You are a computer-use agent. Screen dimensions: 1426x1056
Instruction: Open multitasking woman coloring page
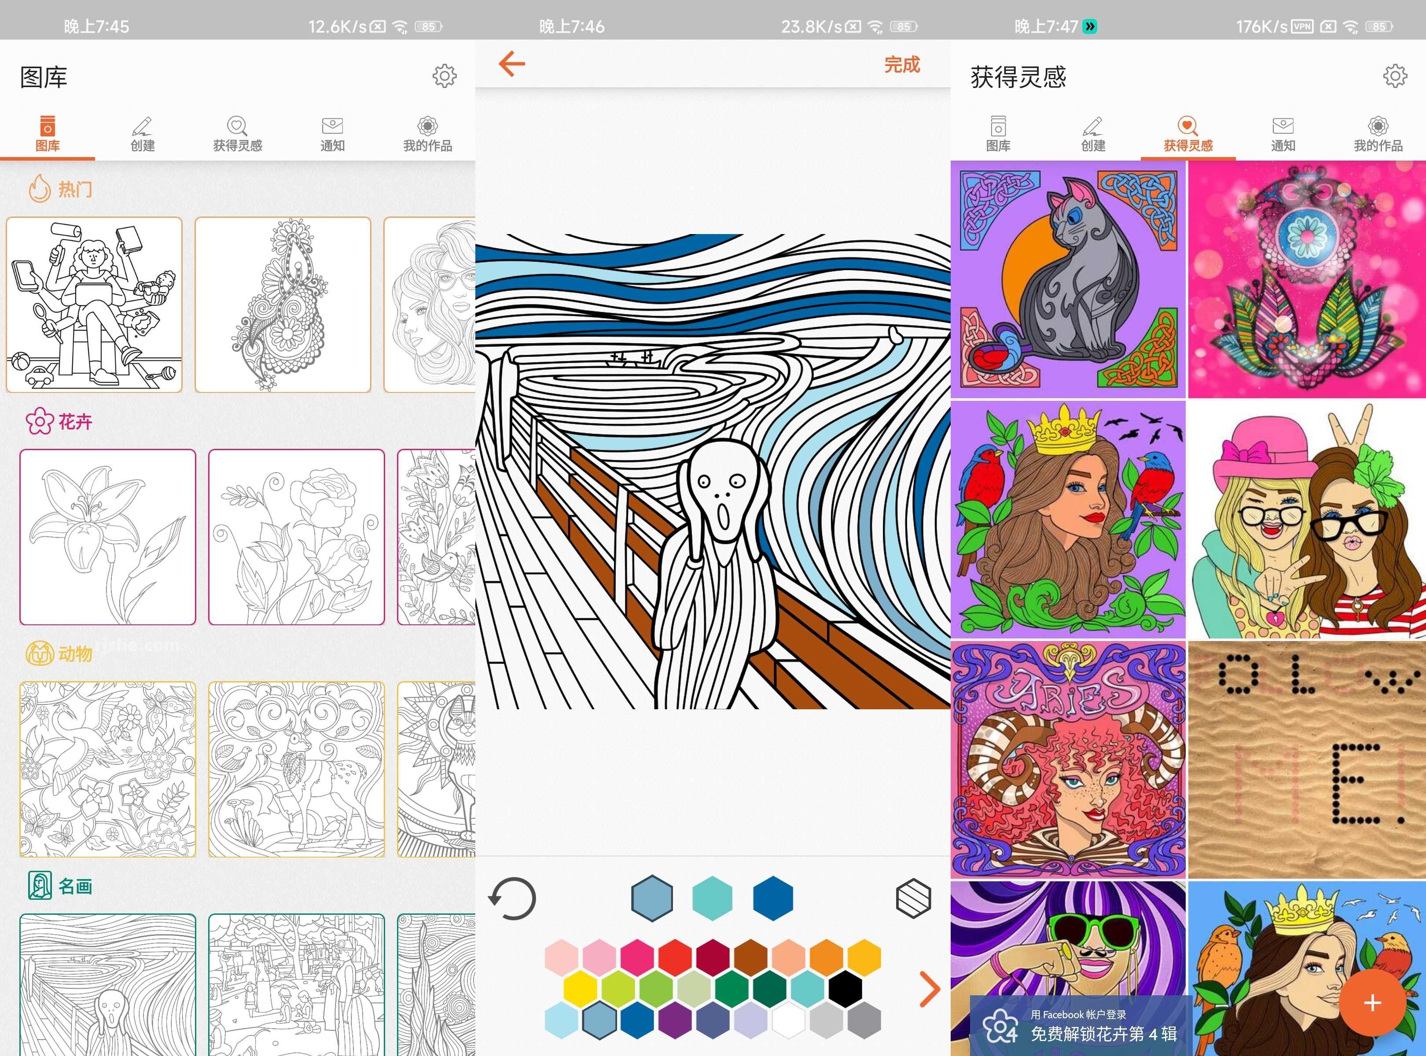pyautogui.click(x=94, y=305)
